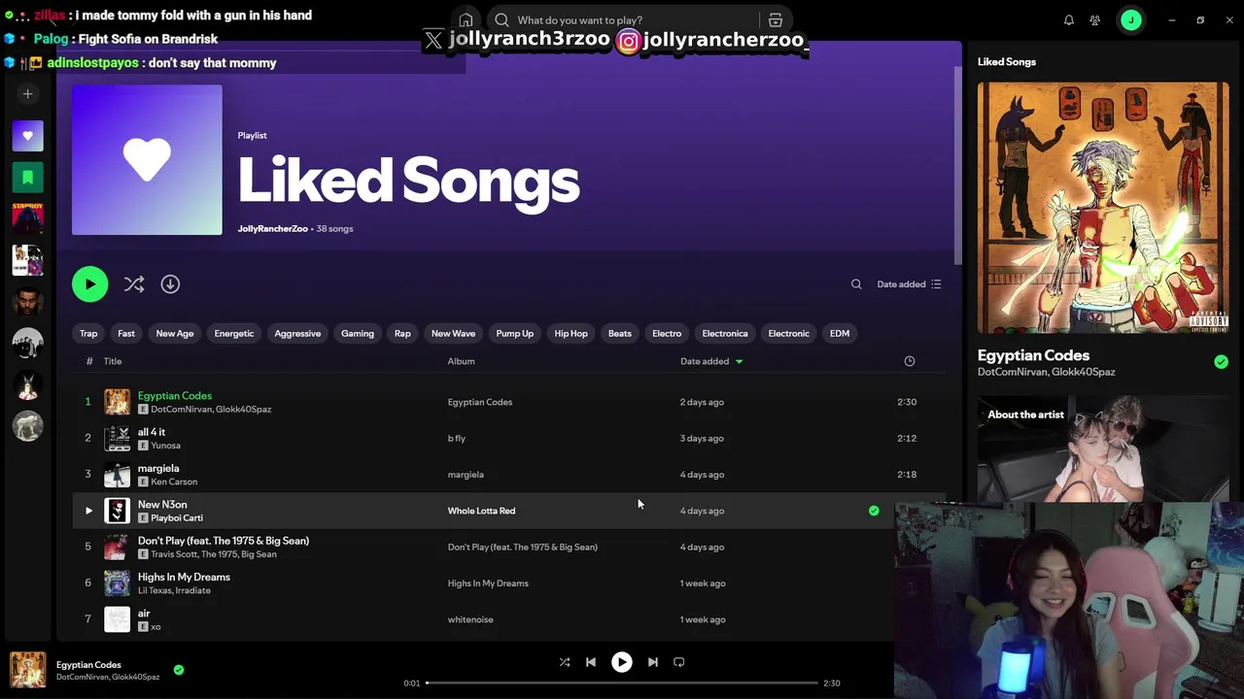Open the About the artist card
Screen dimensions: 1244x699
[1103, 449]
